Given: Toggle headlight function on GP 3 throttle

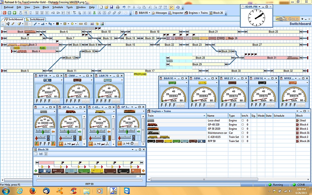Looking at the screenshot, I should point(119,144).
